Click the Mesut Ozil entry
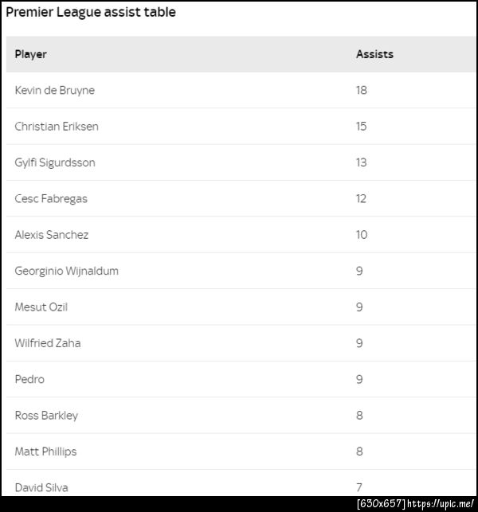Viewport: 478px width, 512px height. 41,307
